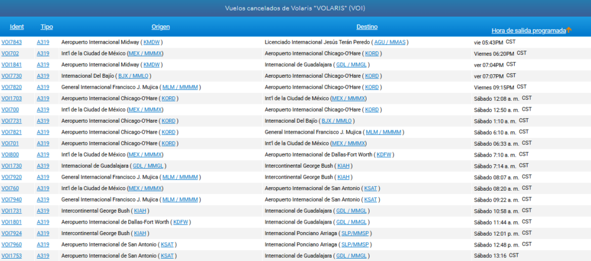Open flight VOI702 link

[x=10, y=53]
